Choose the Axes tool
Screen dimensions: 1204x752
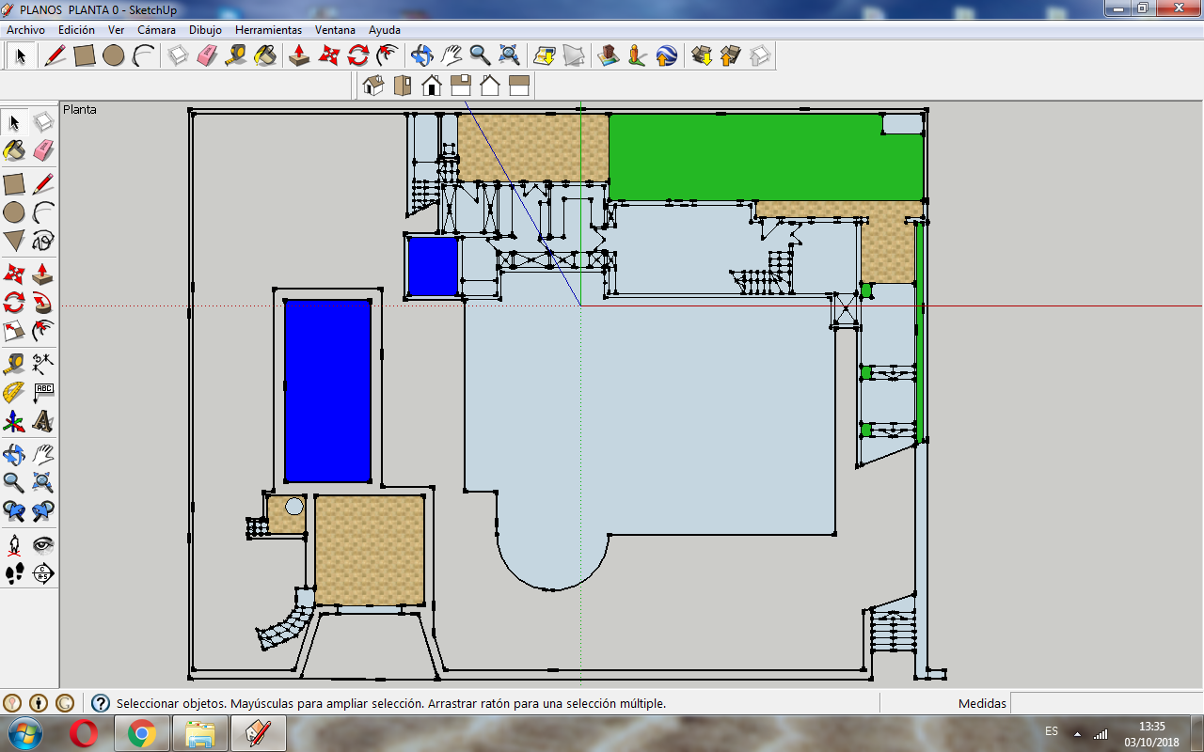[14, 420]
